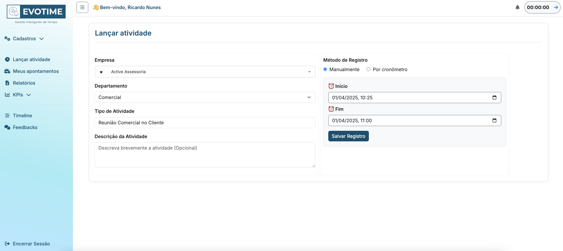Click the Encerrar Sessão logout icon
Screen dimensions: 563x251
pyautogui.click(x=7, y=244)
